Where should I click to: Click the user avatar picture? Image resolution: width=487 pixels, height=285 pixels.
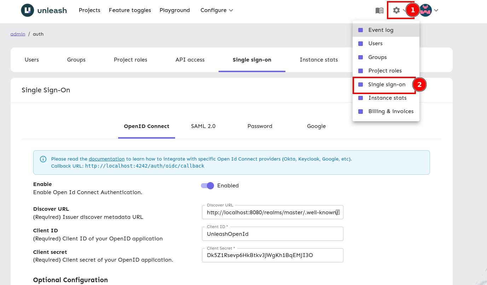click(x=425, y=10)
